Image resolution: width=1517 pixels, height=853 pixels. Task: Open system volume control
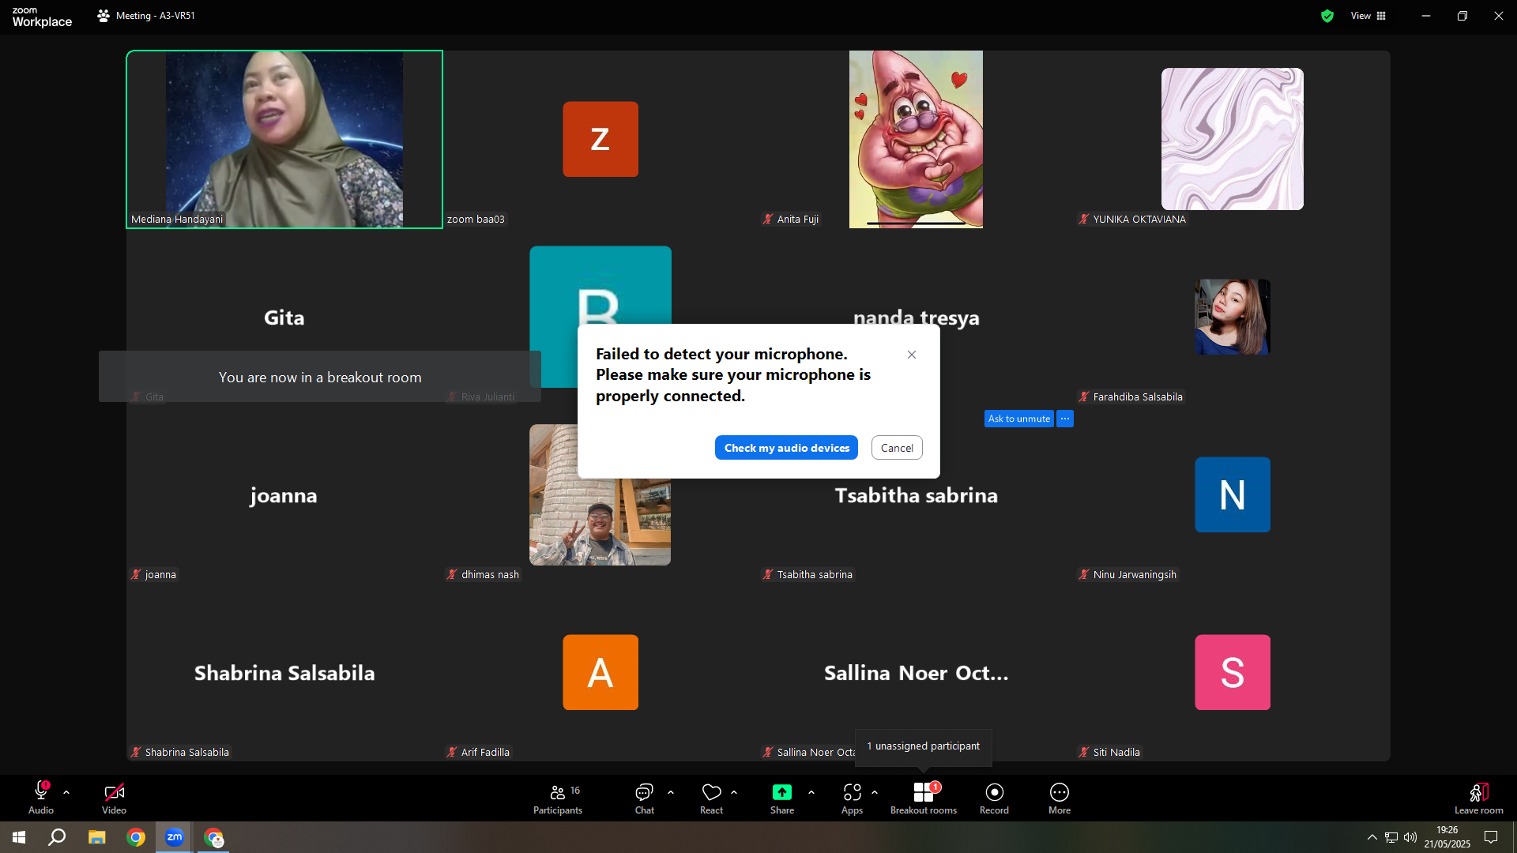click(1410, 837)
